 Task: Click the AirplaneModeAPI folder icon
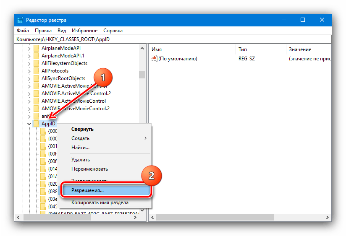pos(37,48)
